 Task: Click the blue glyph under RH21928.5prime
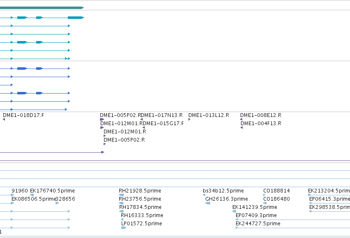click(x=121, y=195)
